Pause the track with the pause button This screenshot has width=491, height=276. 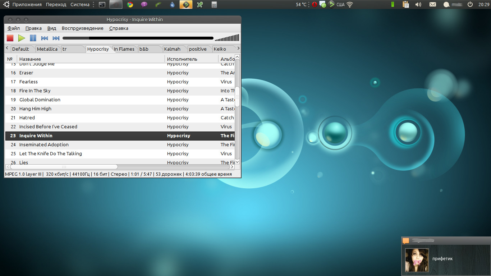pyautogui.click(x=33, y=38)
